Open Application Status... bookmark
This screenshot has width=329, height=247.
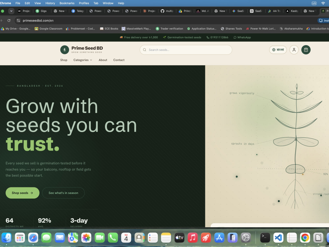[202, 29]
